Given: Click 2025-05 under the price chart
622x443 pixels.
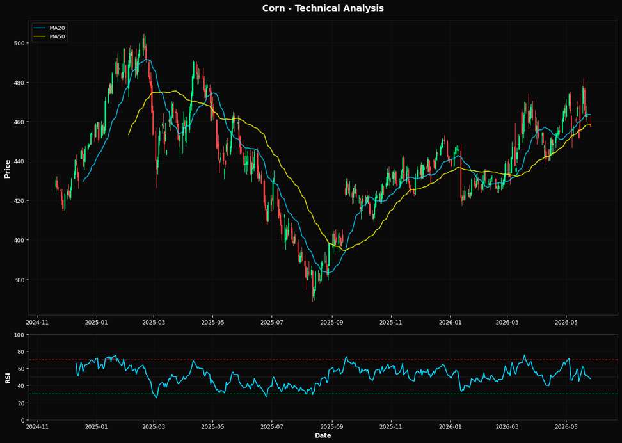Looking at the screenshot, I should pos(212,322).
